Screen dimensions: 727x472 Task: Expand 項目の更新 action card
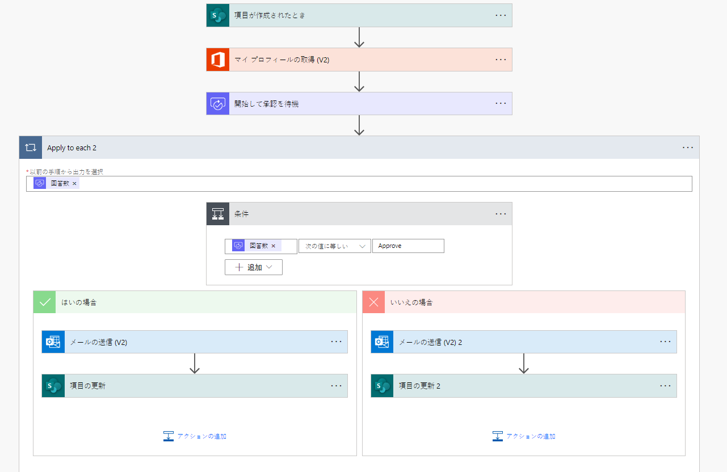[x=195, y=386]
